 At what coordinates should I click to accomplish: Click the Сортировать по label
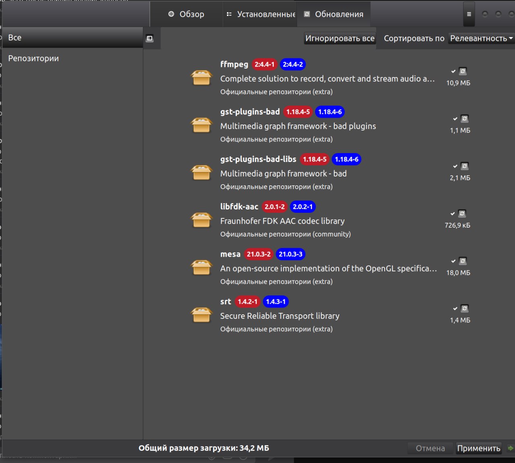pyautogui.click(x=414, y=38)
